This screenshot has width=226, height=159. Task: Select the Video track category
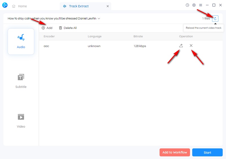click(x=21, y=121)
